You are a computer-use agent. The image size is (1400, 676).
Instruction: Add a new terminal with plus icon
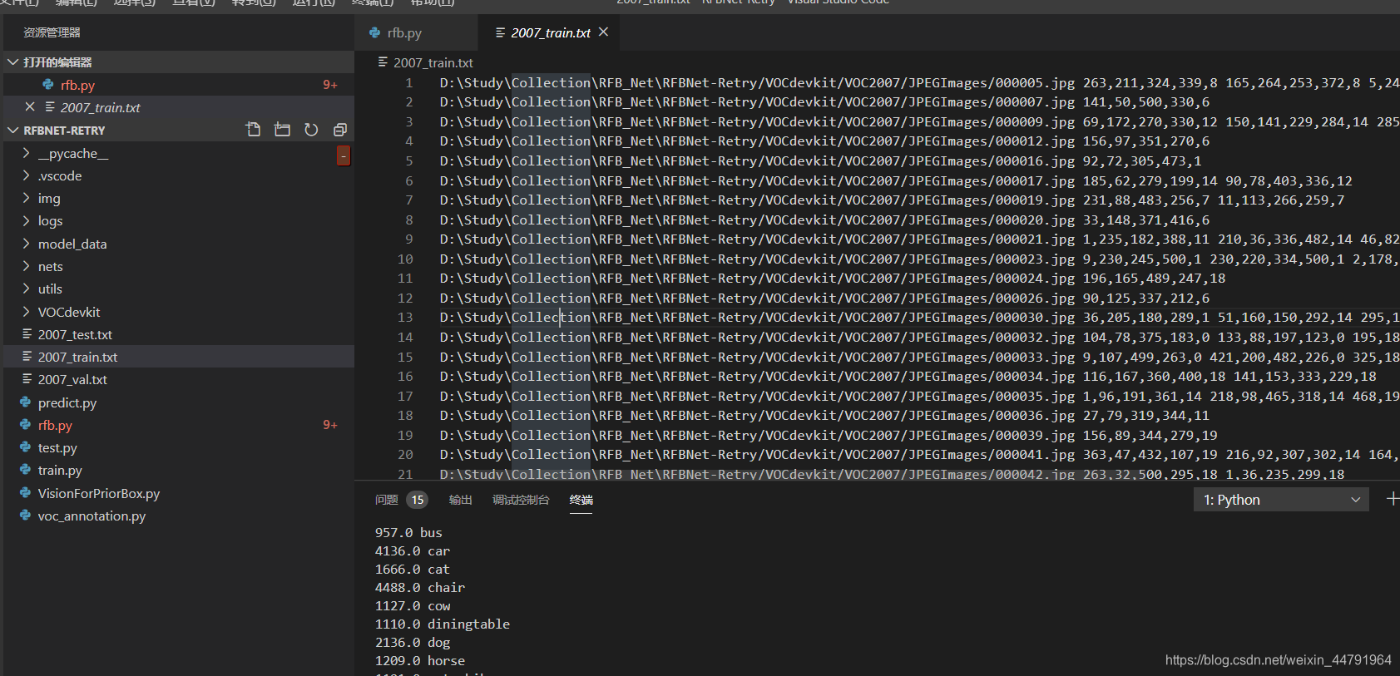tap(1393, 499)
